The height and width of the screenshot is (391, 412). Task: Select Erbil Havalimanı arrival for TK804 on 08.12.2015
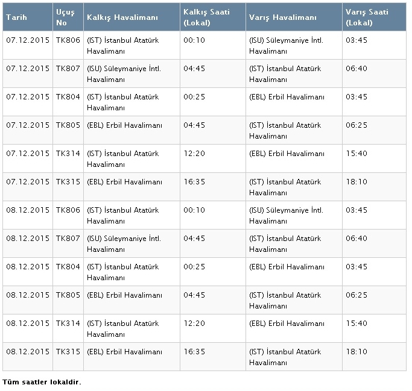(x=287, y=267)
